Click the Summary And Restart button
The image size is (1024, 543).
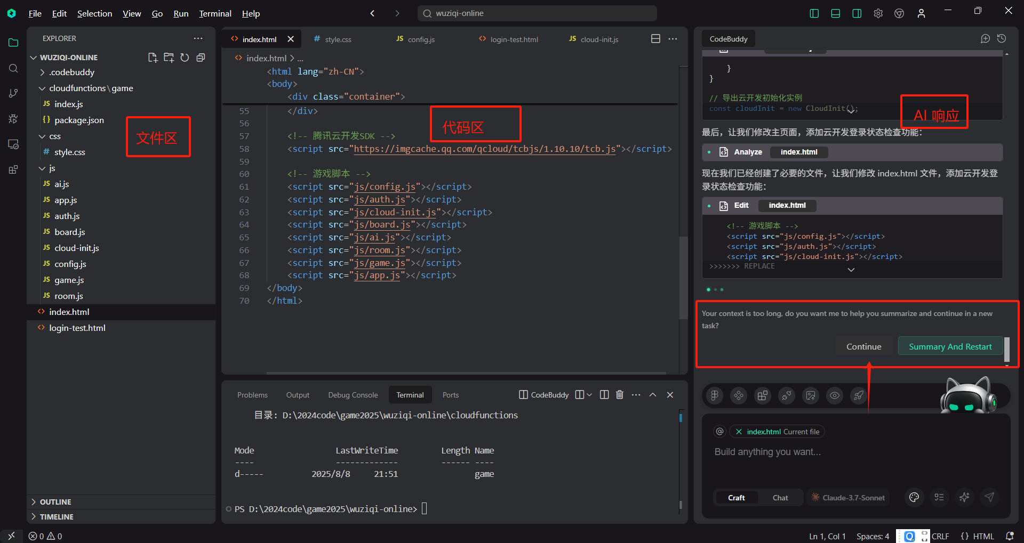coord(950,346)
